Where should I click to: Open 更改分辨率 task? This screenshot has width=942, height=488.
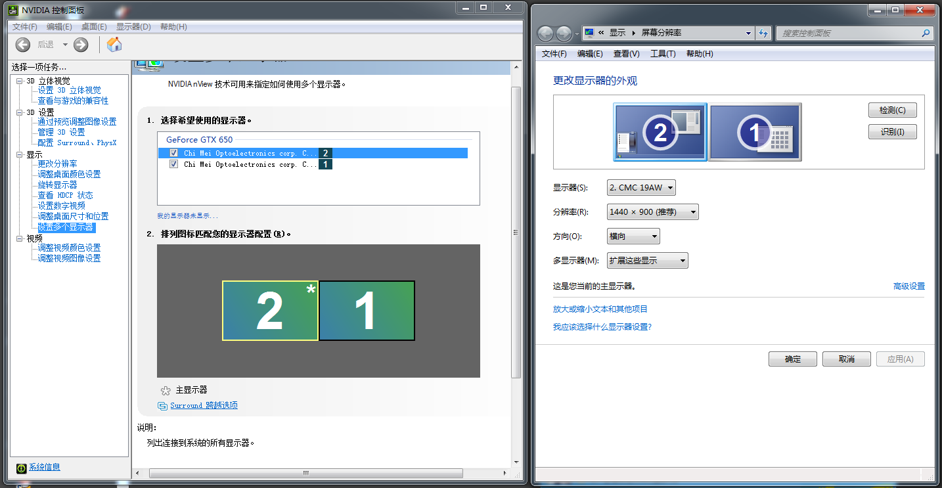(57, 164)
